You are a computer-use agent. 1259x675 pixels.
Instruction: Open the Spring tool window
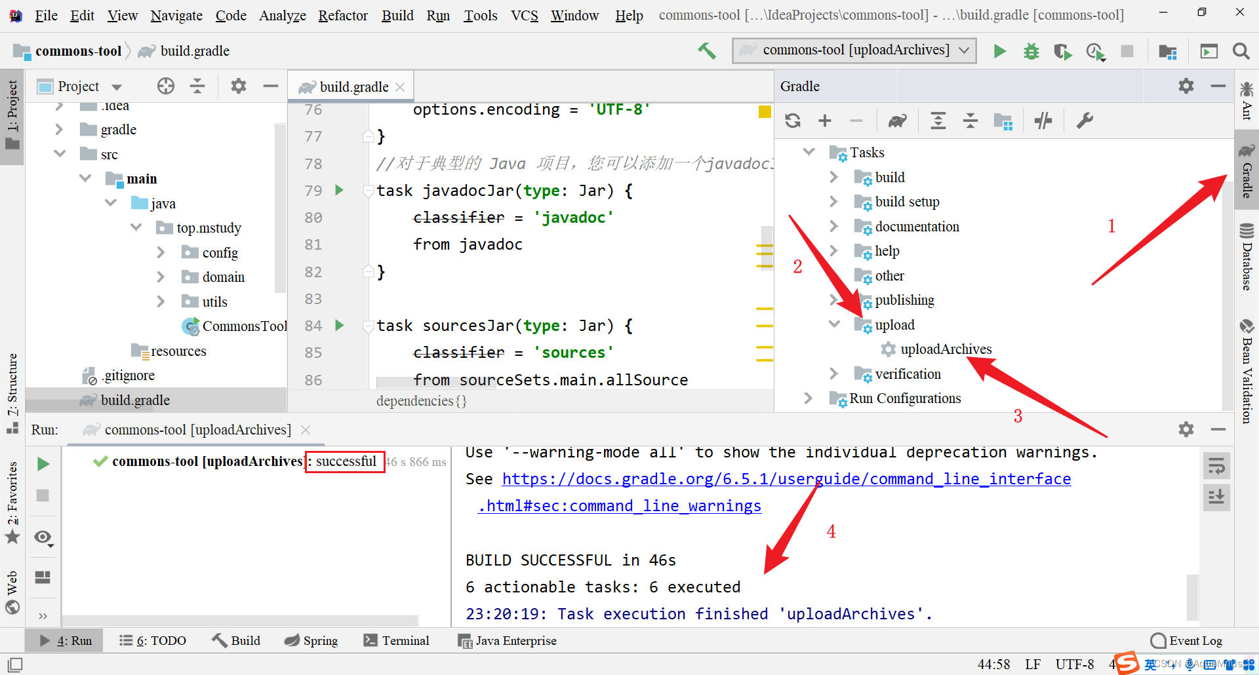pos(311,640)
